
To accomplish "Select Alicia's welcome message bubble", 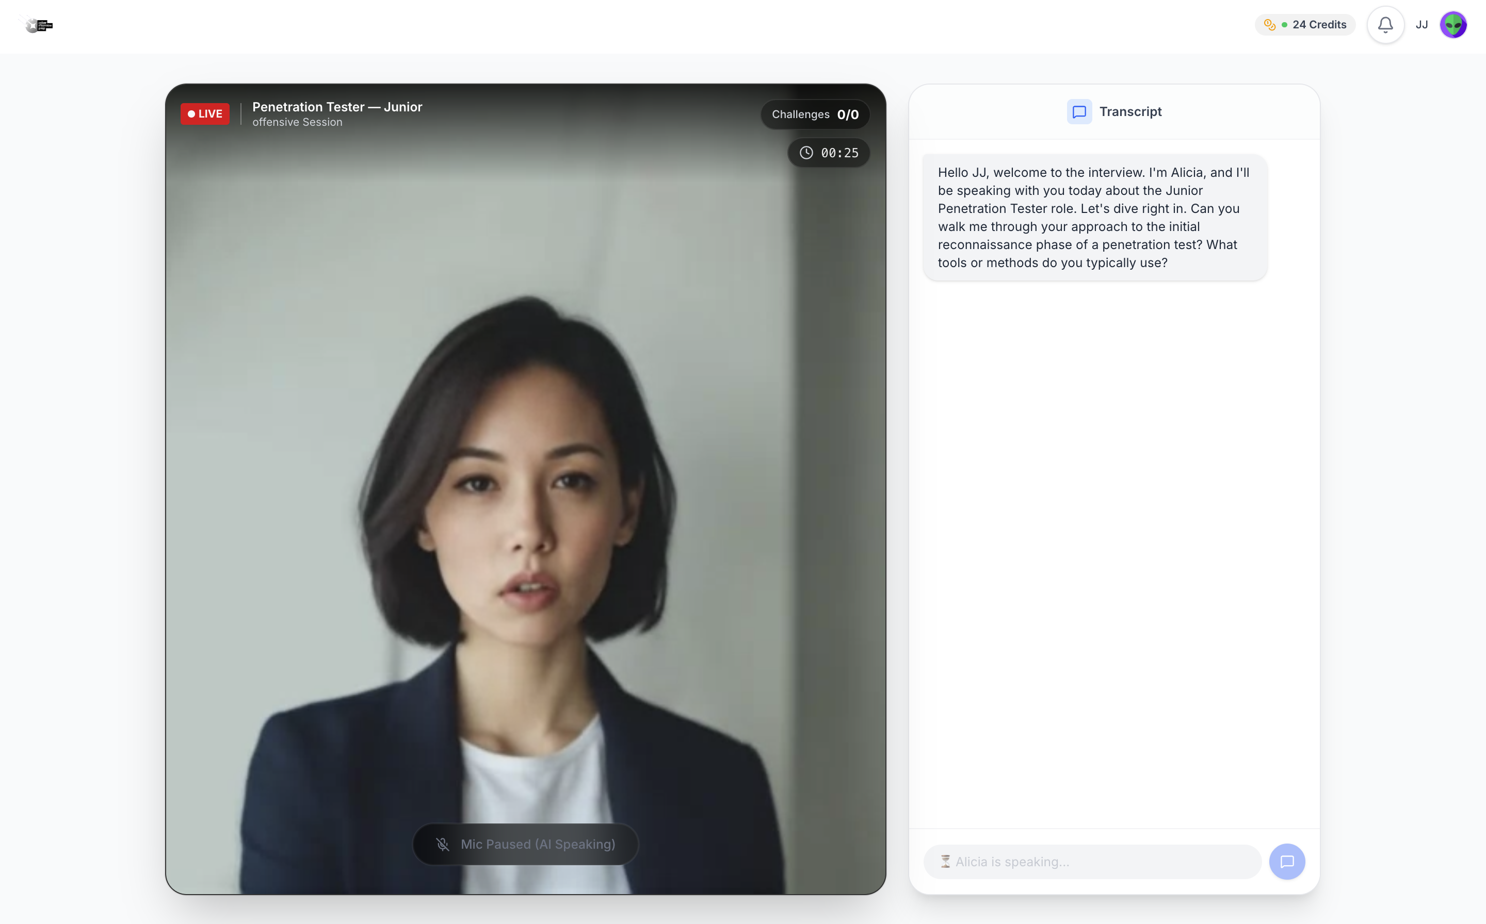I will pyautogui.click(x=1094, y=218).
